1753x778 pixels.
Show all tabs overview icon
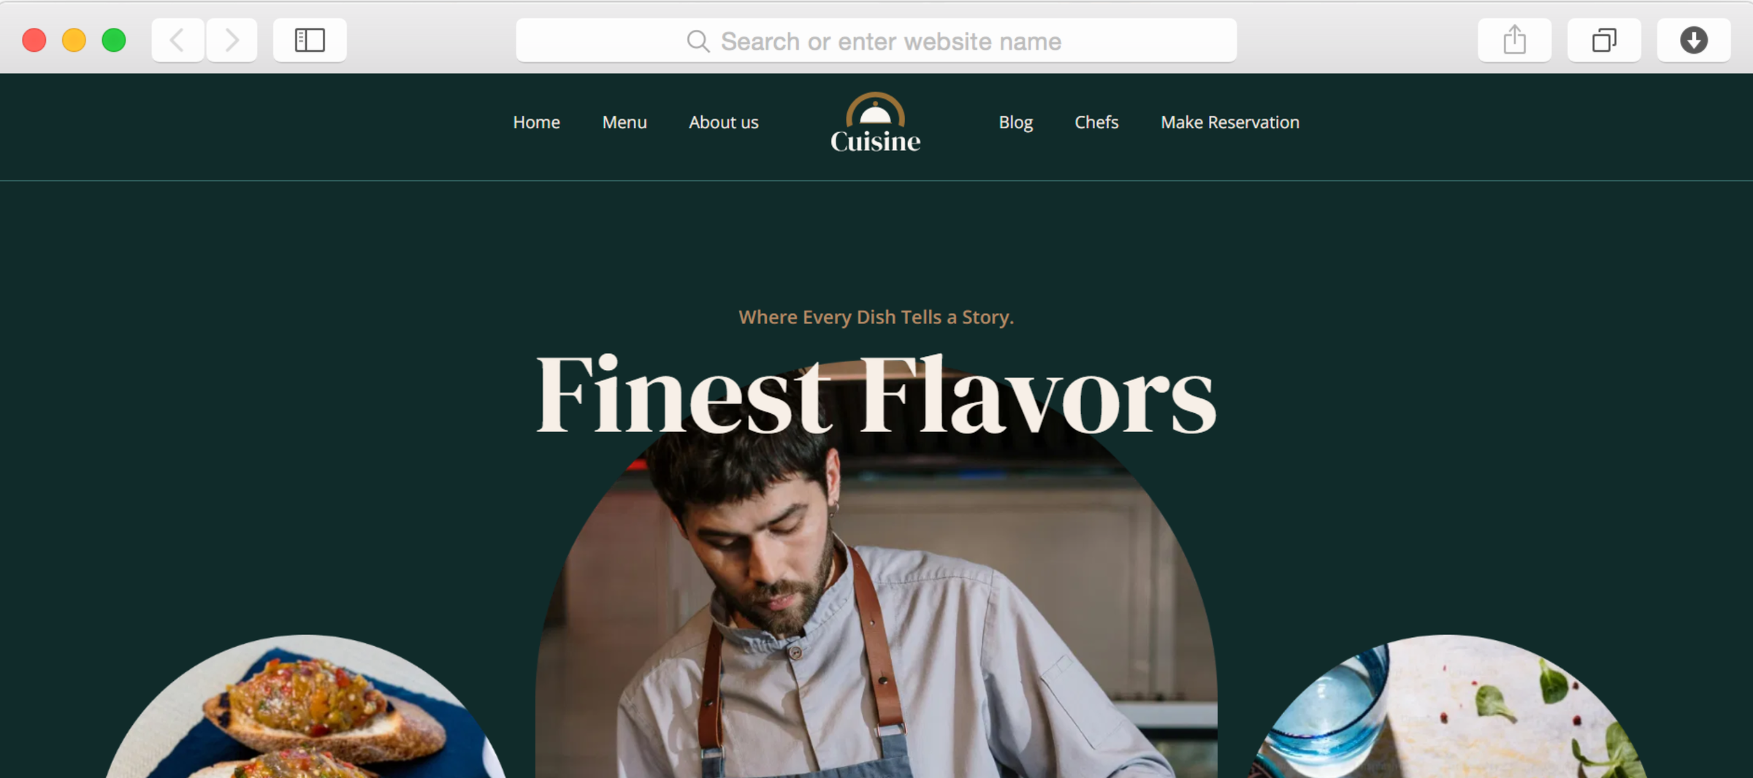(1604, 40)
